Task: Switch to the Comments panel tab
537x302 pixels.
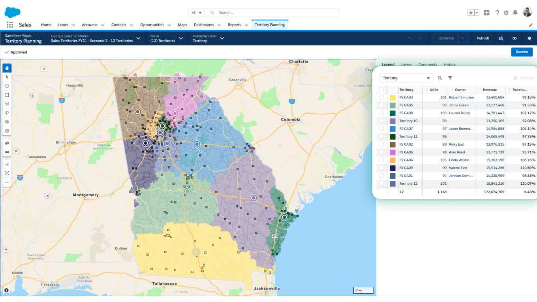Action: pyautogui.click(x=428, y=64)
